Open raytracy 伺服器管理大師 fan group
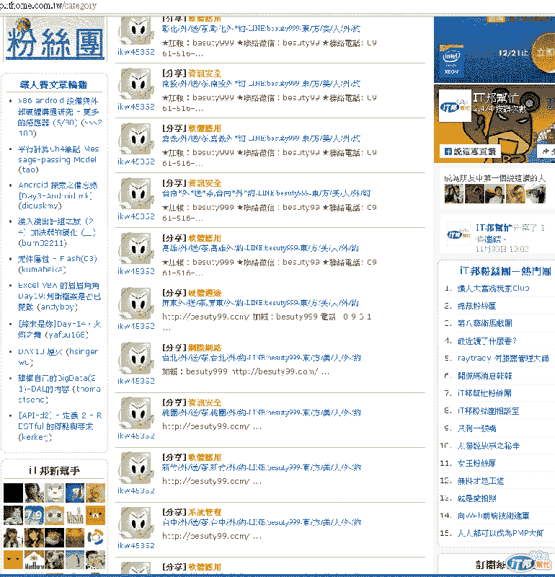 pos(503,358)
